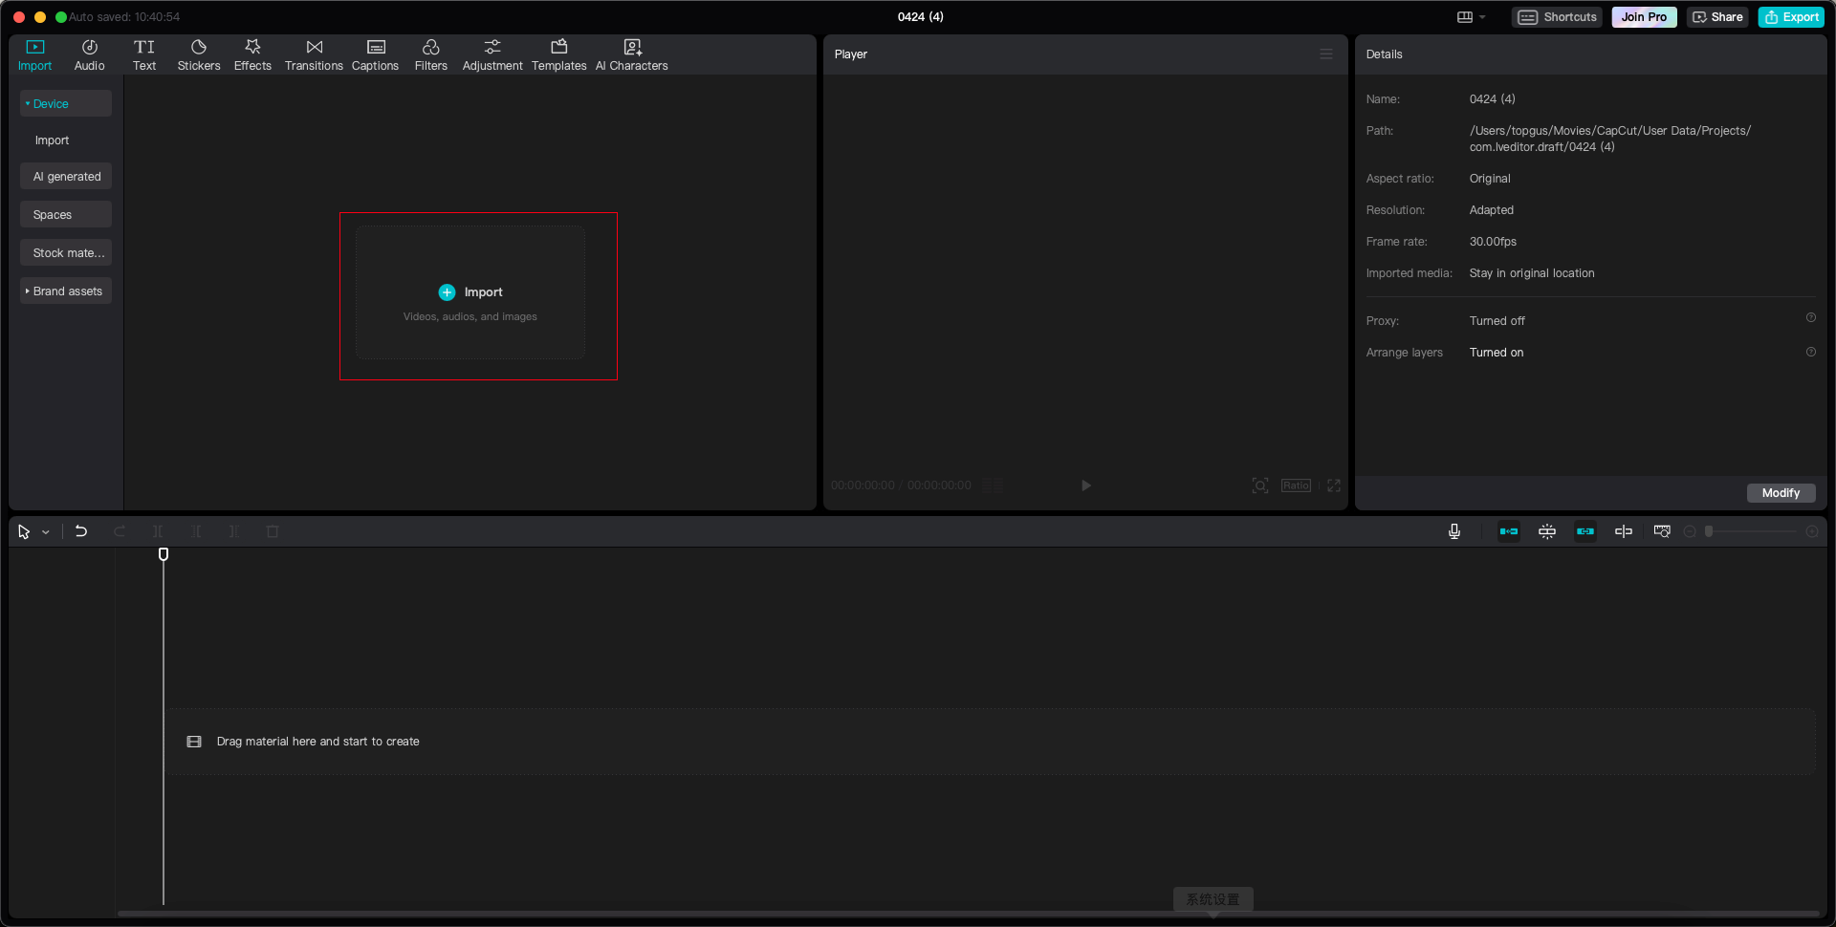Toggle preview axis on timeline
Image resolution: width=1836 pixels, height=927 pixels.
[x=1624, y=531]
